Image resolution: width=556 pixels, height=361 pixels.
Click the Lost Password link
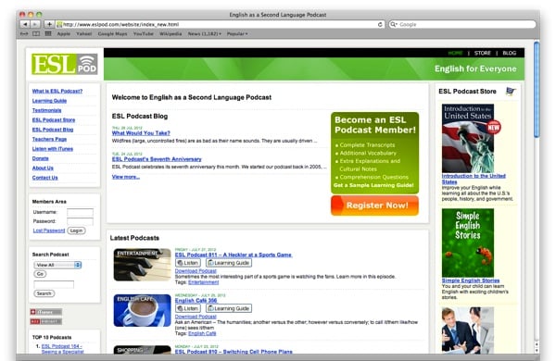[49, 230]
